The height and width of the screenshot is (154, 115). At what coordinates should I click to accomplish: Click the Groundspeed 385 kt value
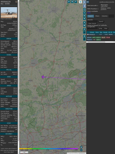click(x=15, y=41)
